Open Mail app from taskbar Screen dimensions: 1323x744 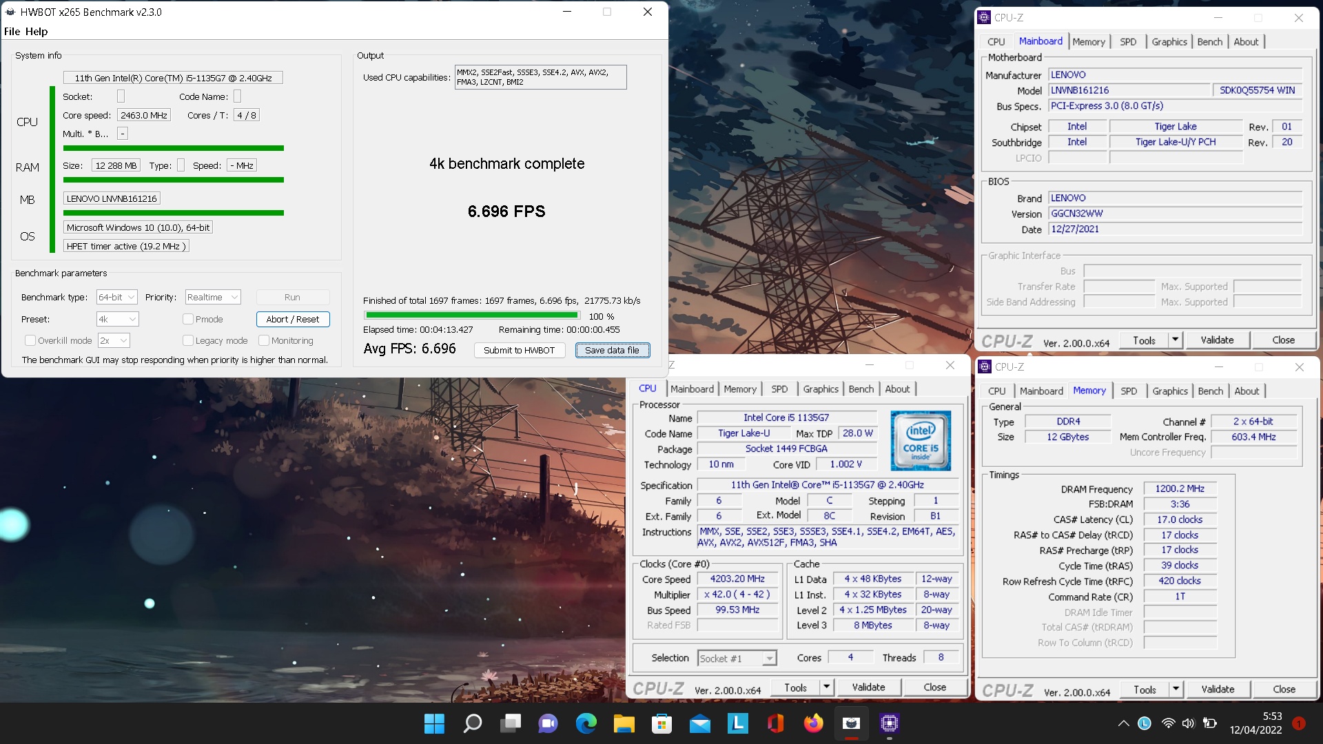[700, 723]
